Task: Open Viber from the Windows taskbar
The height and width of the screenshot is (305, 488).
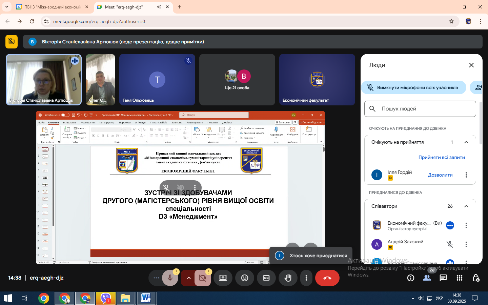Action: [x=106, y=298]
